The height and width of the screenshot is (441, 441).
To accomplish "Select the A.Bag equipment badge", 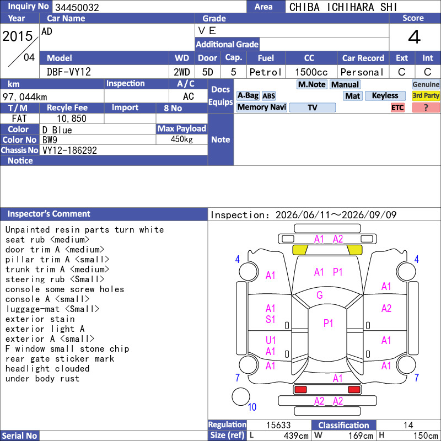I will coord(248,95).
